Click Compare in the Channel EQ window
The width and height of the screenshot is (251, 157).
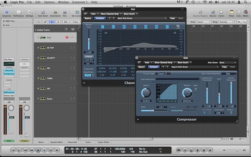coord(100,18)
